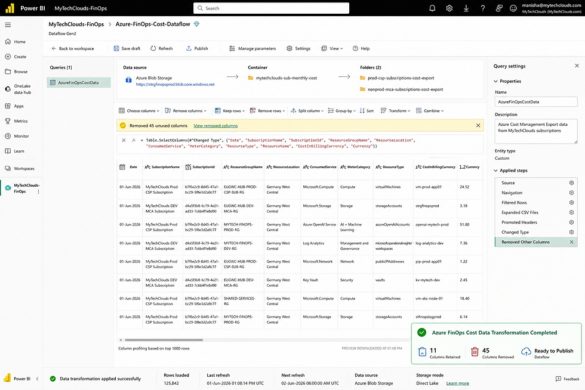Toggle the hamburger navigation menu
The image size is (585, 390).
[8, 25]
